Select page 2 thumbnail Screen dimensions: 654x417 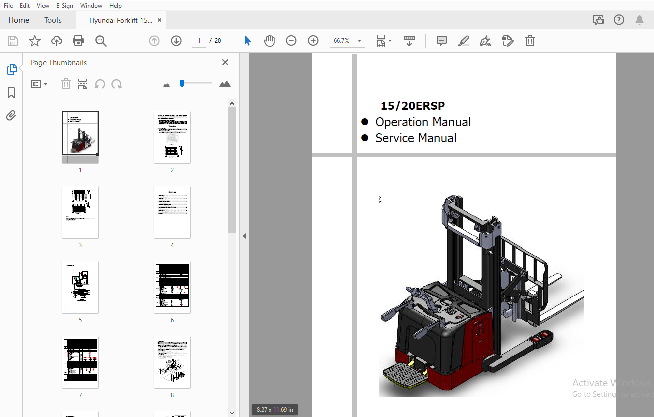point(172,137)
